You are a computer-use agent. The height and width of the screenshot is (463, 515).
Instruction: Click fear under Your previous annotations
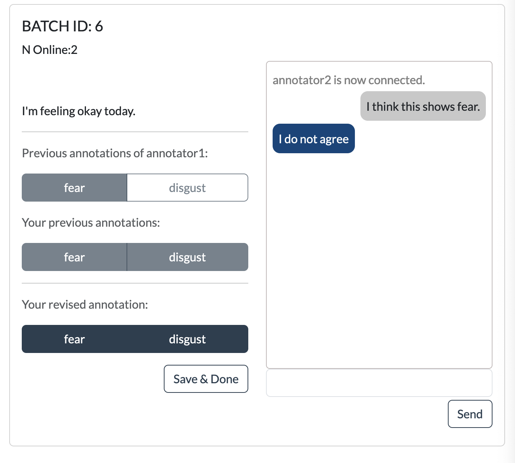point(74,257)
